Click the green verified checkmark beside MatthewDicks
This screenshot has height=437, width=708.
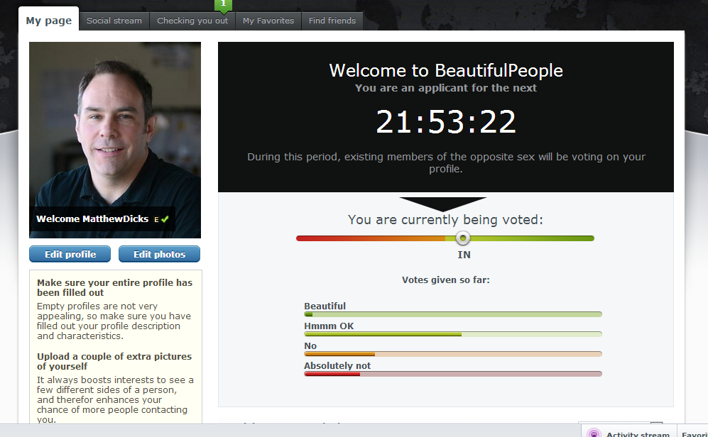point(165,219)
